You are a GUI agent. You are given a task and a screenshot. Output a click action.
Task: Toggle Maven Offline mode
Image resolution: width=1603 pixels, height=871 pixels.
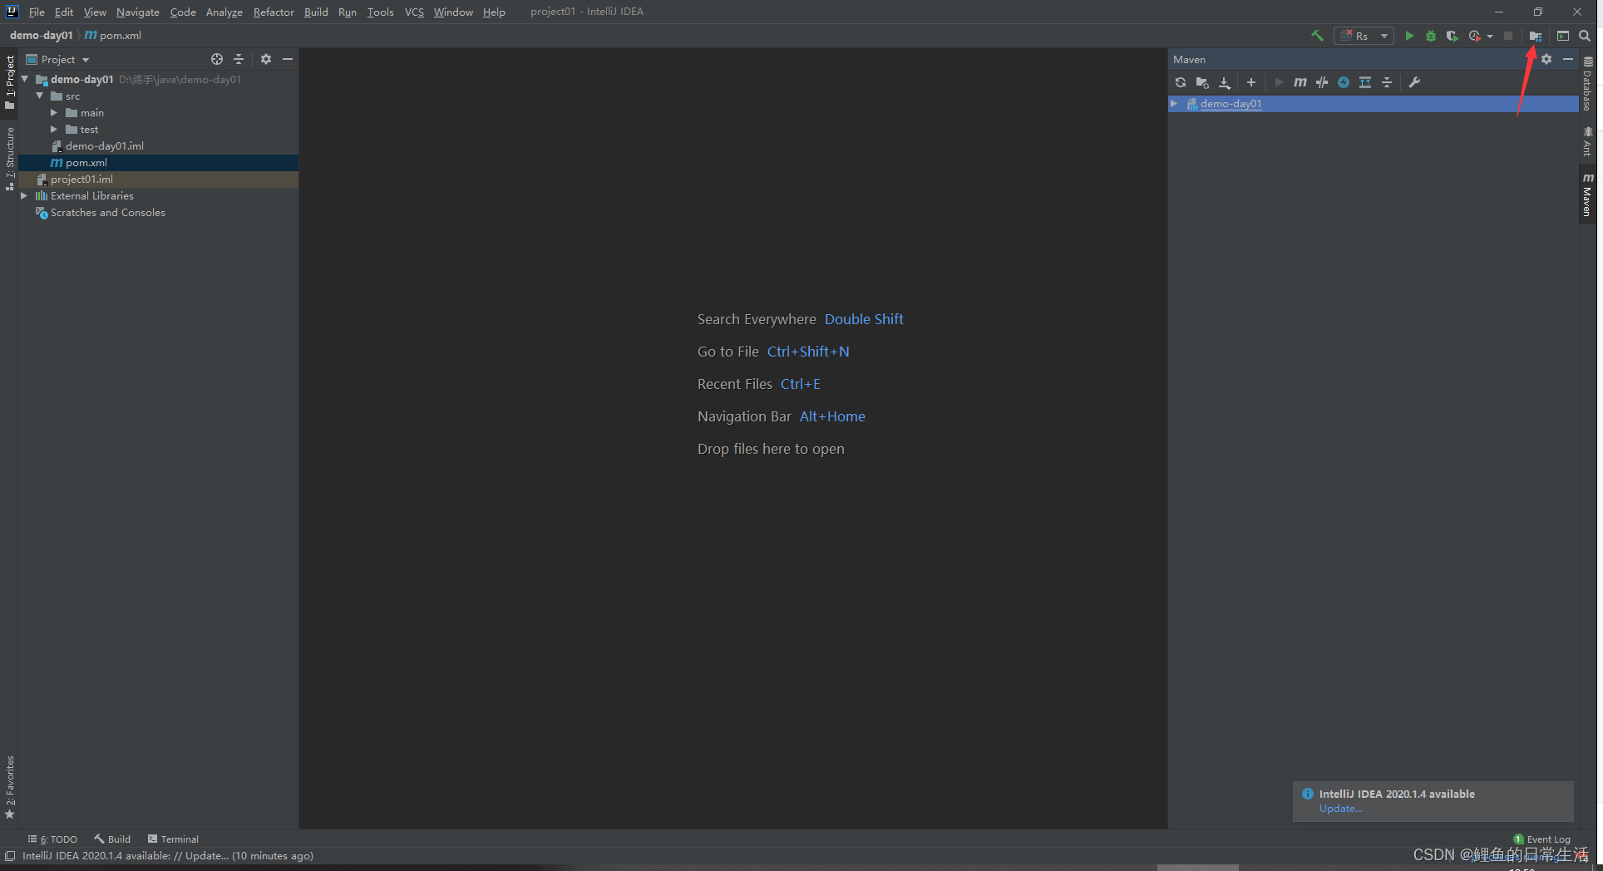[1344, 82]
